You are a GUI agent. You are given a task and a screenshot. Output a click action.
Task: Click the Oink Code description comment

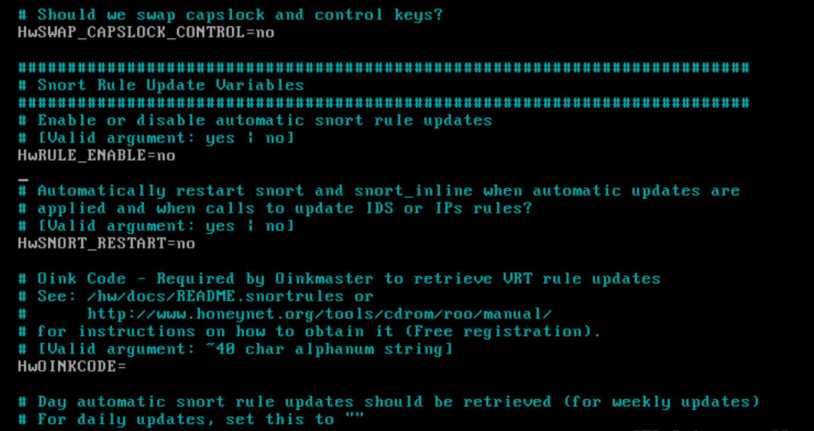pos(339,279)
